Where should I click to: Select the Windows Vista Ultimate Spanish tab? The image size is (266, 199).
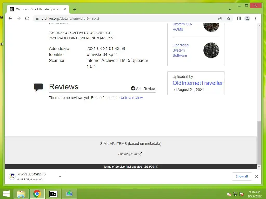pos(38,9)
